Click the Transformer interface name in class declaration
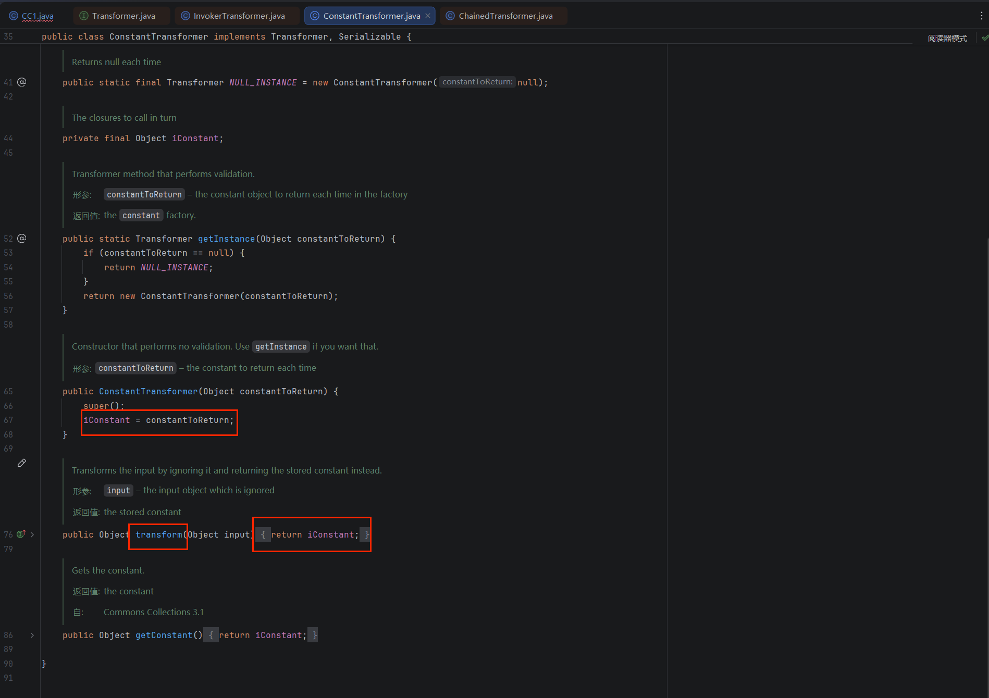Image resolution: width=989 pixels, height=698 pixels. point(300,36)
